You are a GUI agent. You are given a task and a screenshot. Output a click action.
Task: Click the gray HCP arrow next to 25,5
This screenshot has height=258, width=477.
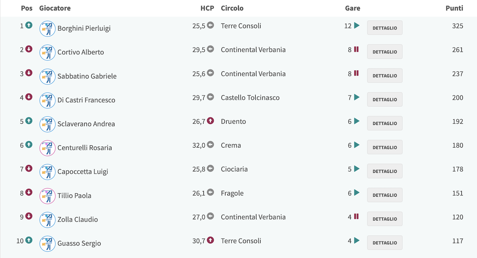(211, 25)
